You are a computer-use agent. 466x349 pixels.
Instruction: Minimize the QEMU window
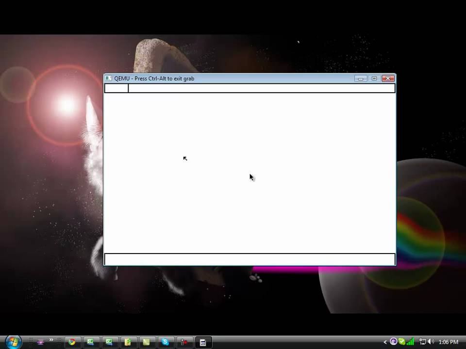[361, 79]
